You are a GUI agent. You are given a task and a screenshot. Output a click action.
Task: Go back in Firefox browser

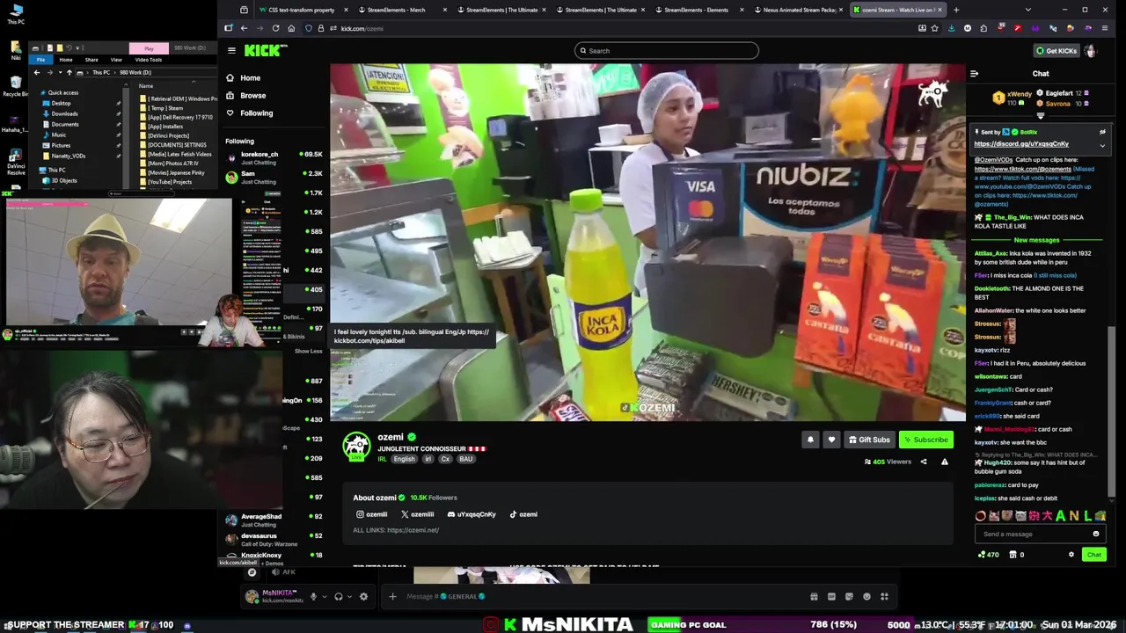(x=244, y=28)
